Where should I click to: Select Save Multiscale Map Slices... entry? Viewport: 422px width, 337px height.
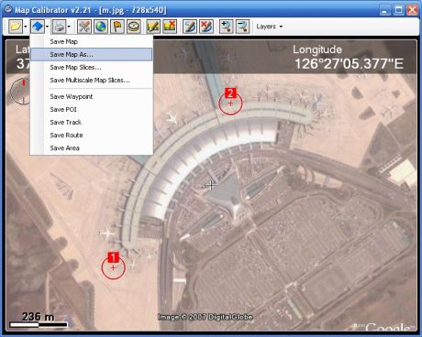(91, 81)
